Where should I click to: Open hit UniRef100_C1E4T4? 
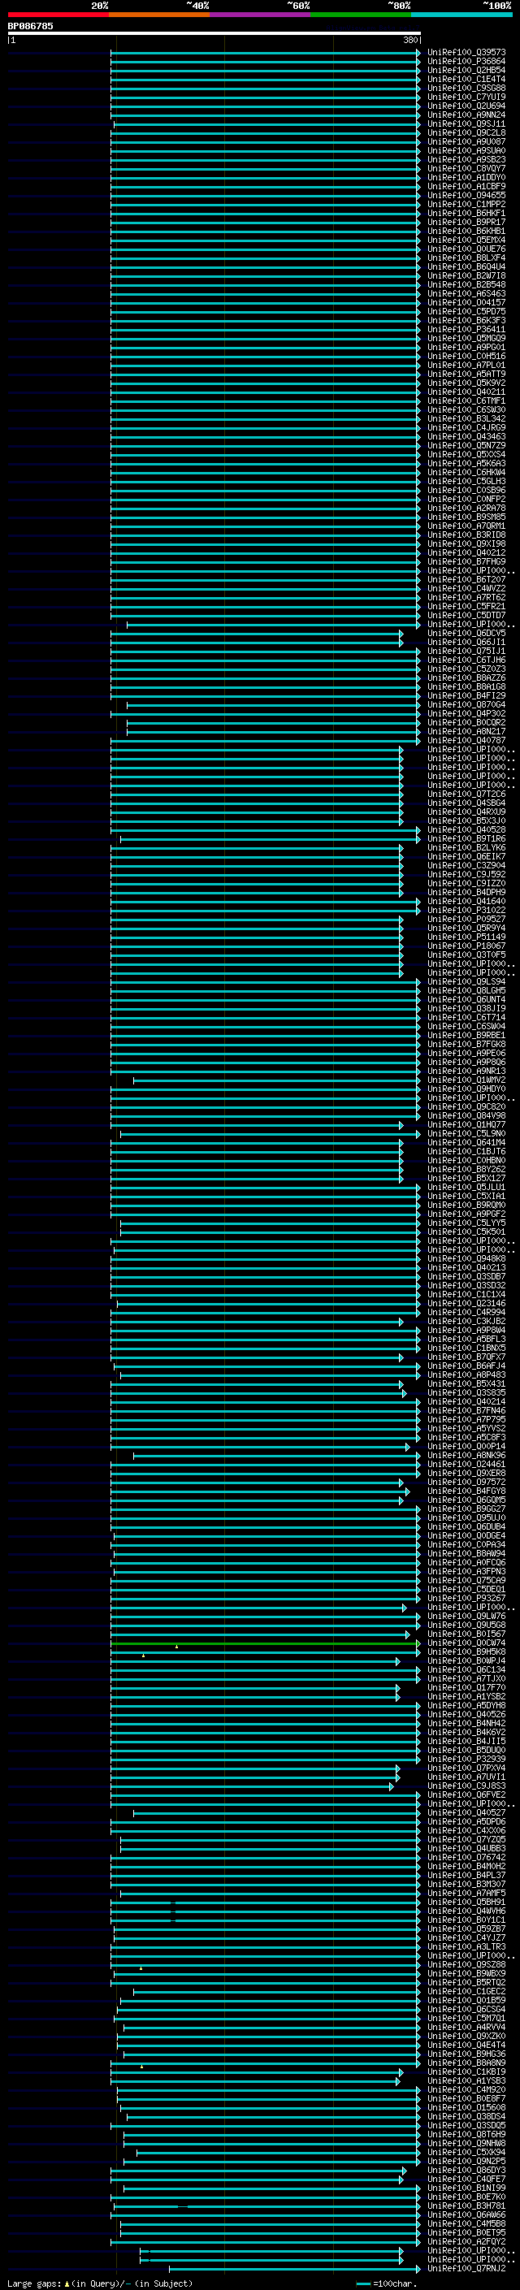coord(466,79)
